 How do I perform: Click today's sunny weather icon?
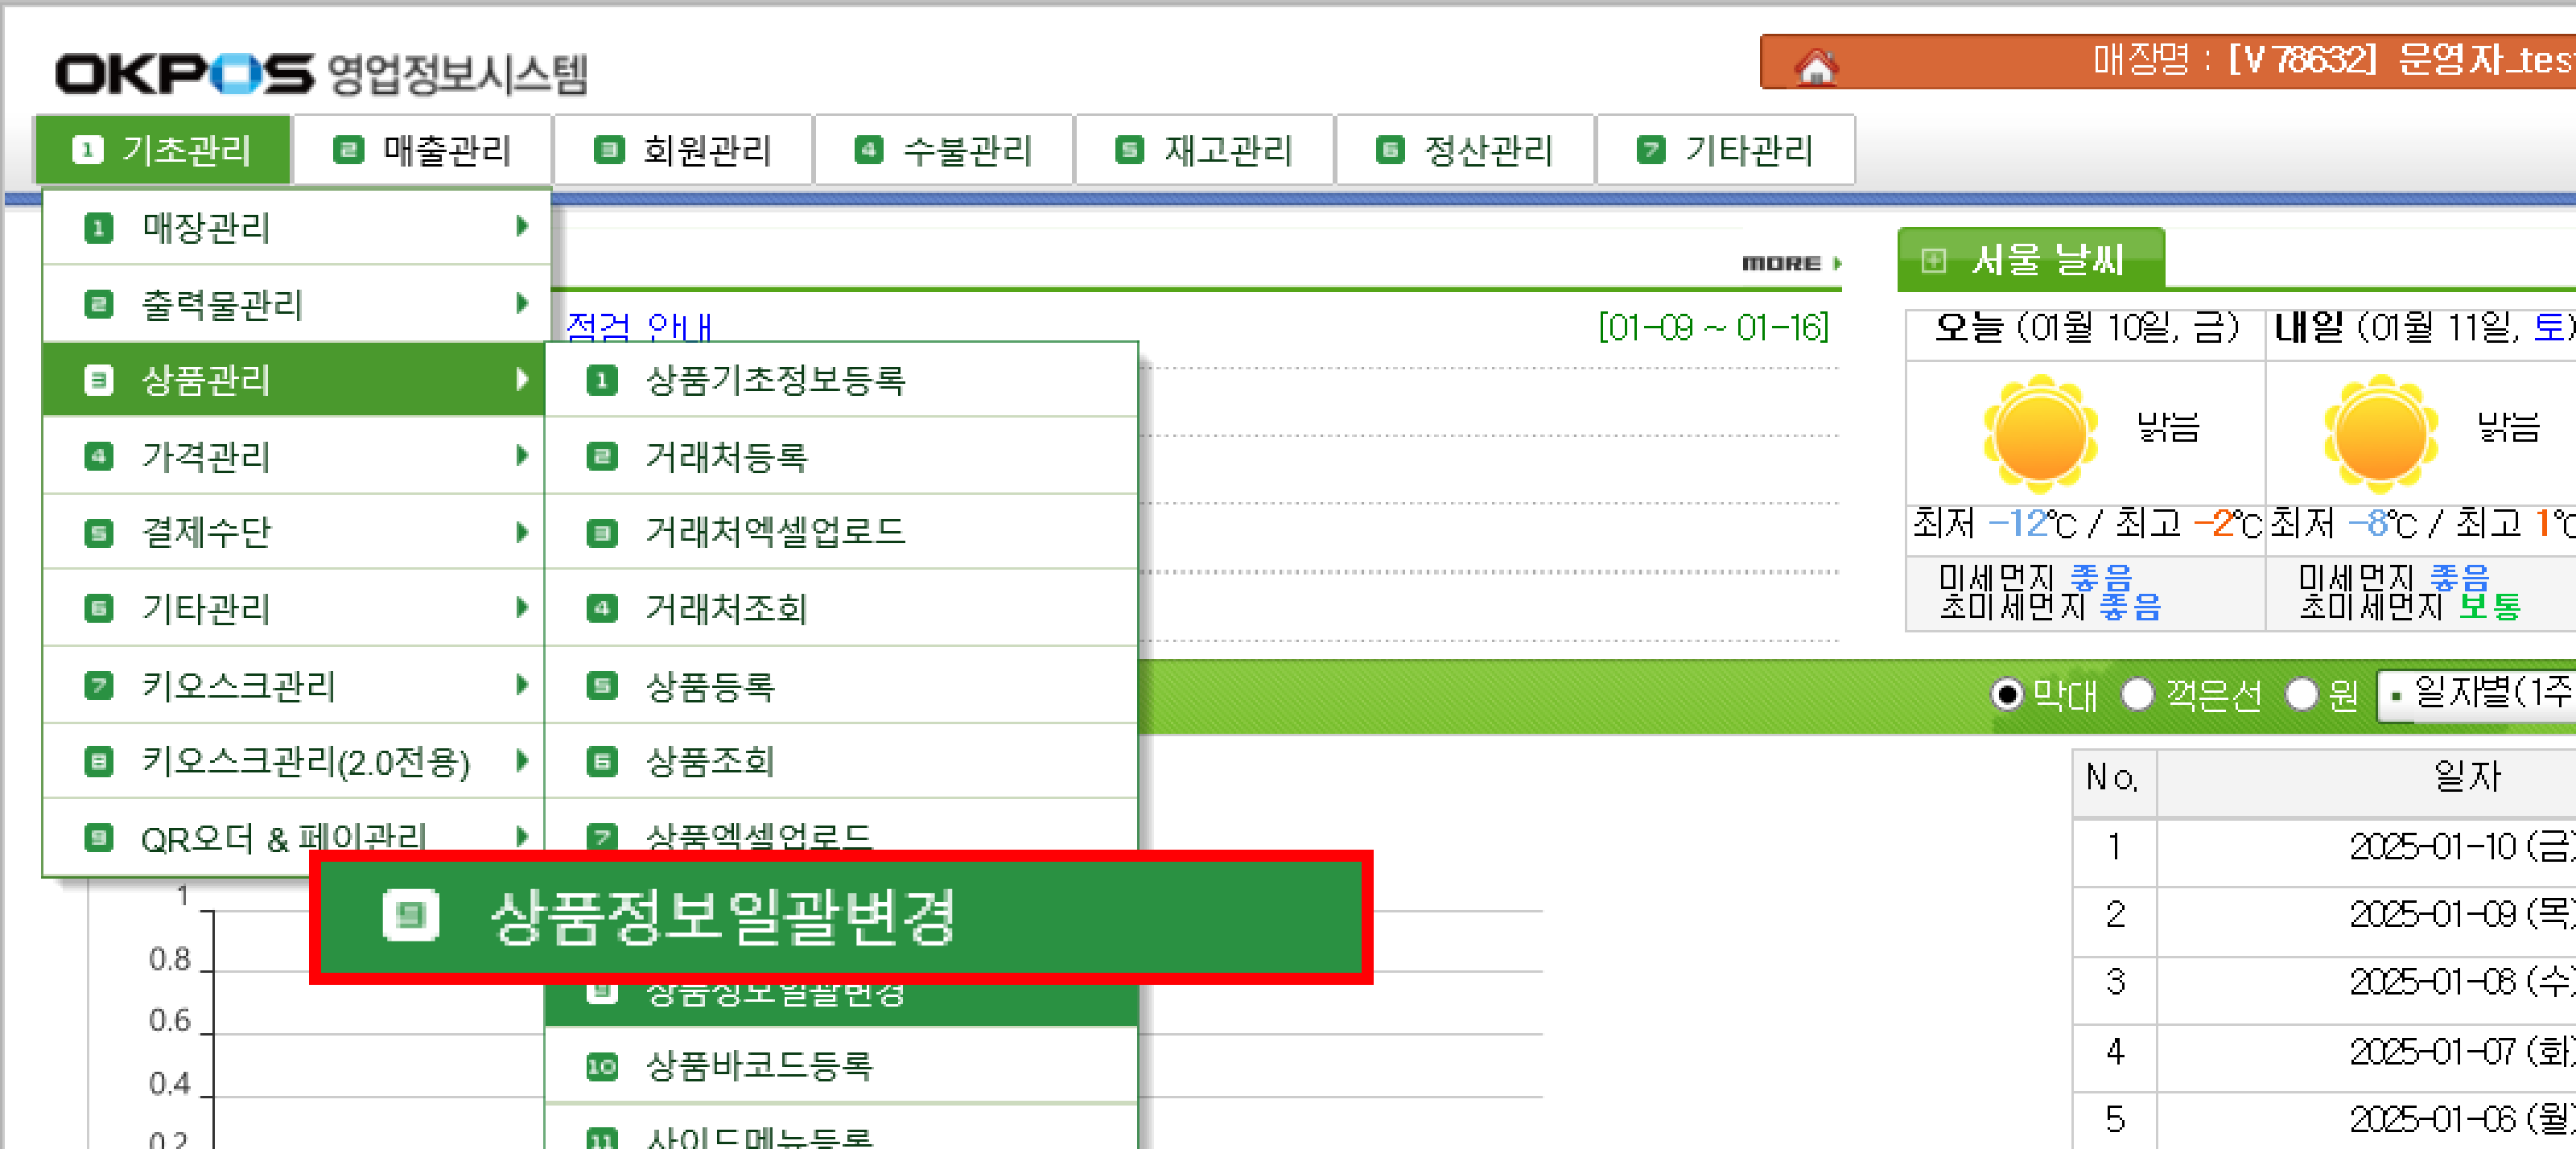[2039, 435]
